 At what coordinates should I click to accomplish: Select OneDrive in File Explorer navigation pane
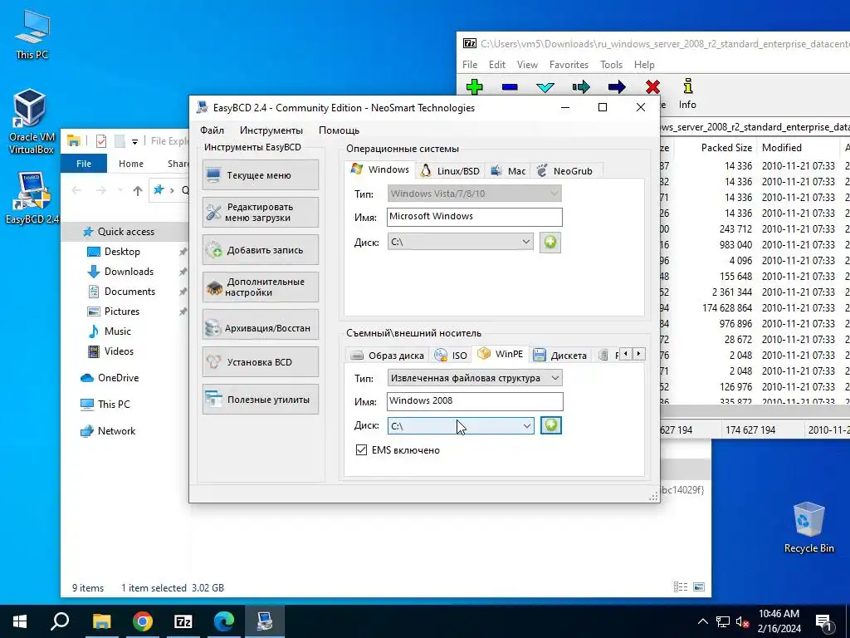click(118, 378)
